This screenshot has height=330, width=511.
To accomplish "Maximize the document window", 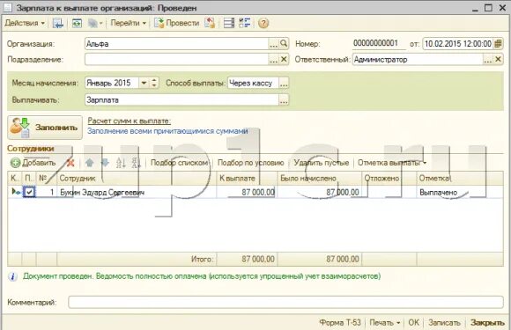I will pos(488,8).
